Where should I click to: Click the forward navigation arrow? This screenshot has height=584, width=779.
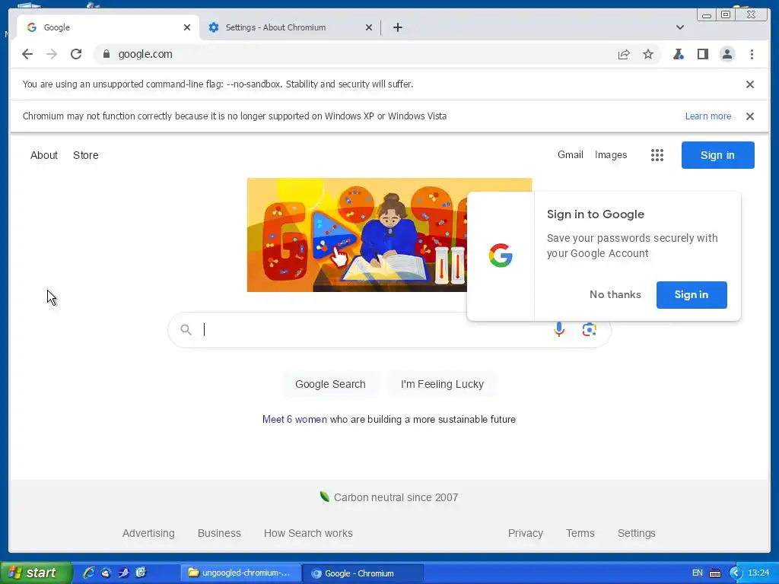[52, 54]
